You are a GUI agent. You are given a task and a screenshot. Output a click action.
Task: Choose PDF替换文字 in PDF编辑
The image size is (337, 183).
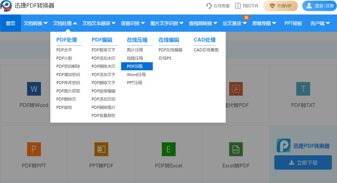[103, 50]
